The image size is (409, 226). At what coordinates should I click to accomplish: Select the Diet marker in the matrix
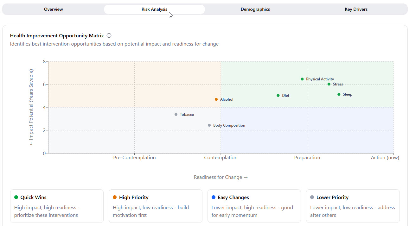pos(278,96)
